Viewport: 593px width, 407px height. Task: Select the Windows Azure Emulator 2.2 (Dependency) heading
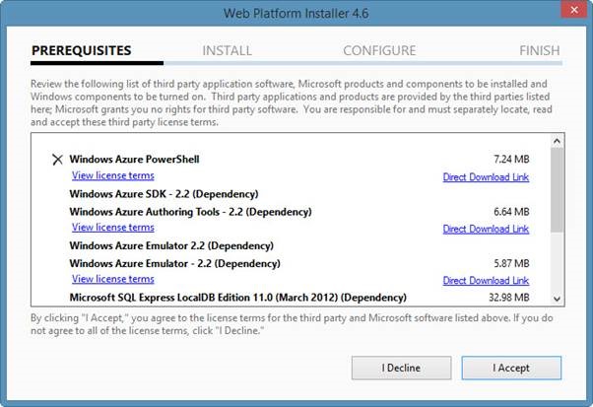[x=171, y=245]
